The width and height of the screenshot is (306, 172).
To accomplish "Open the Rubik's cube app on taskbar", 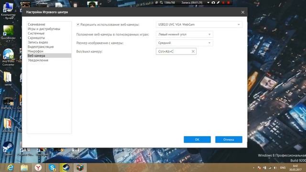I will point(80,168).
